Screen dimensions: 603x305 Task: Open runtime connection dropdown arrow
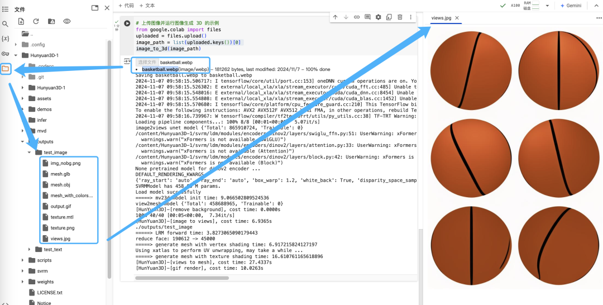tap(547, 6)
